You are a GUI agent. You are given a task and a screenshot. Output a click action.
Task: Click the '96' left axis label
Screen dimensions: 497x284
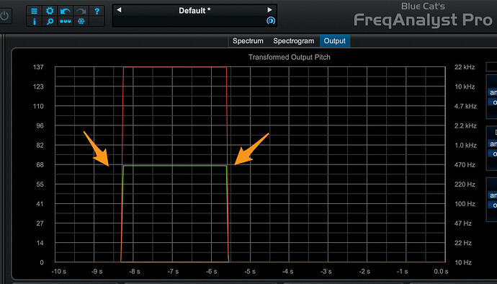[40, 125]
